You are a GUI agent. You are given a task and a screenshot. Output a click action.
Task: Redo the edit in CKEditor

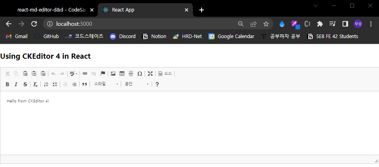point(62,73)
